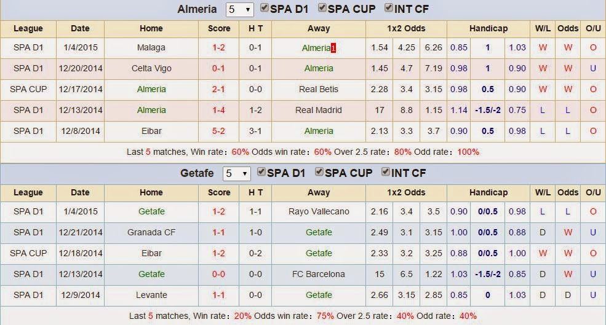Toggle SPA D1 checkbox in Getafe section
The image size is (606, 325).
pyautogui.click(x=262, y=173)
